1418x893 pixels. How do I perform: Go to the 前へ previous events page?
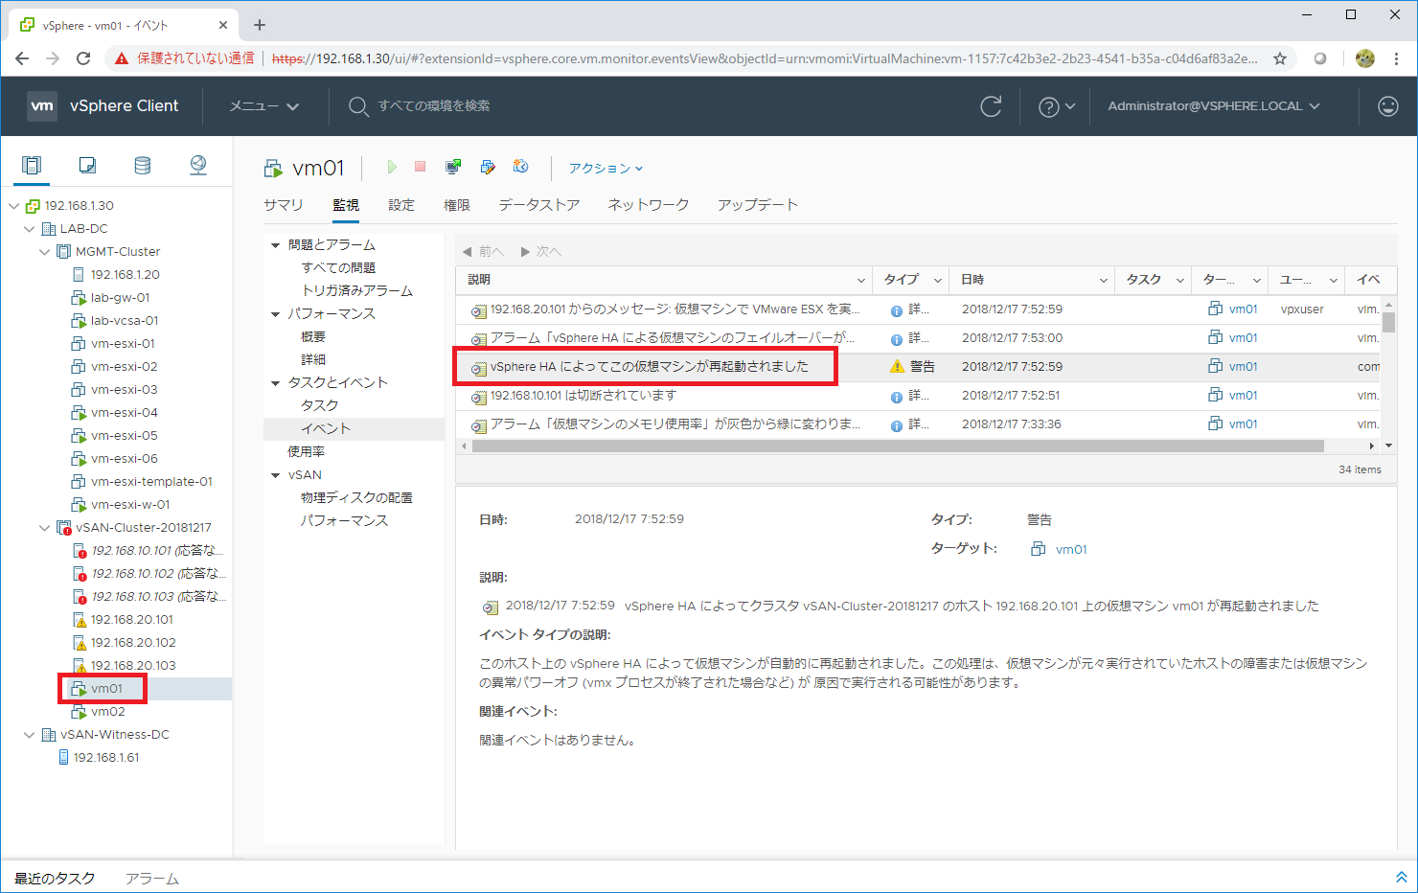483,252
